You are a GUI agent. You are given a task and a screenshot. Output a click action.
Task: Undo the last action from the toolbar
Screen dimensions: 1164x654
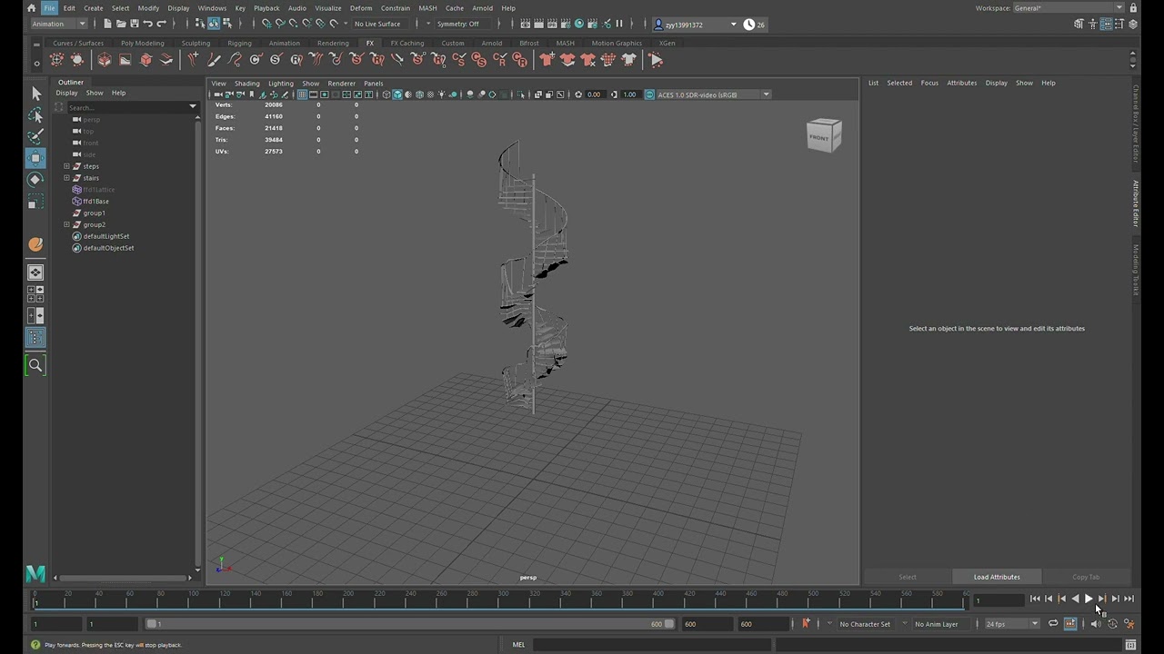[x=148, y=24]
